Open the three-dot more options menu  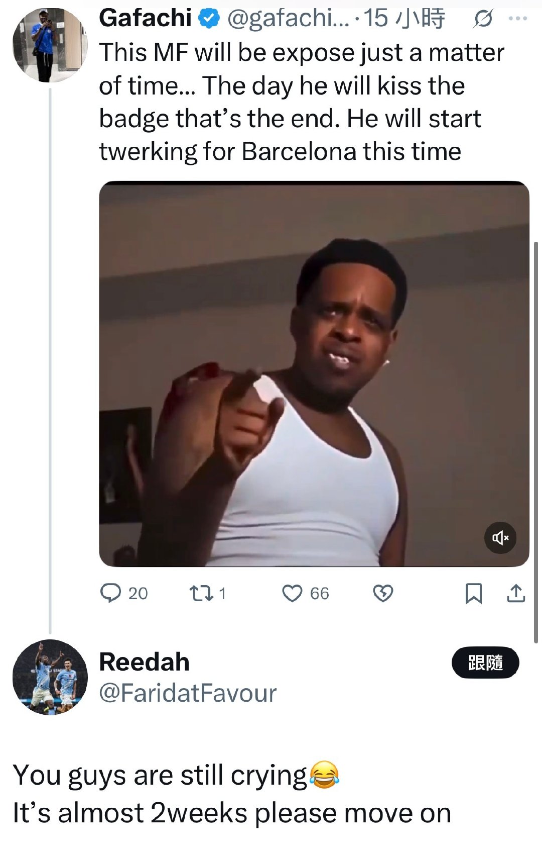click(x=518, y=19)
